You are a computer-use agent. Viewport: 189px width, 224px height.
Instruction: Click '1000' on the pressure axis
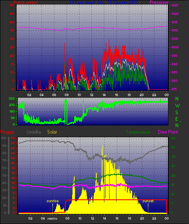point(175,47)
